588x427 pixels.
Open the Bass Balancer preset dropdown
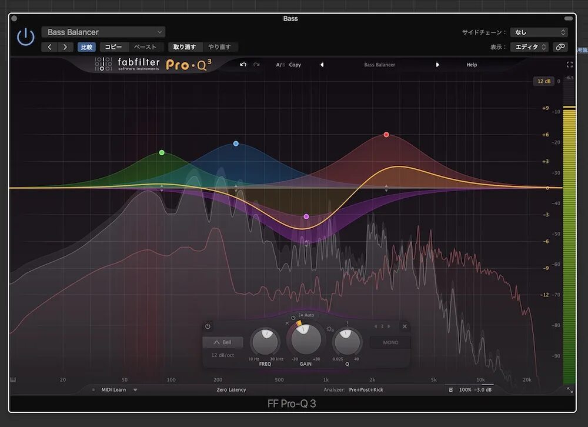[103, 32]
